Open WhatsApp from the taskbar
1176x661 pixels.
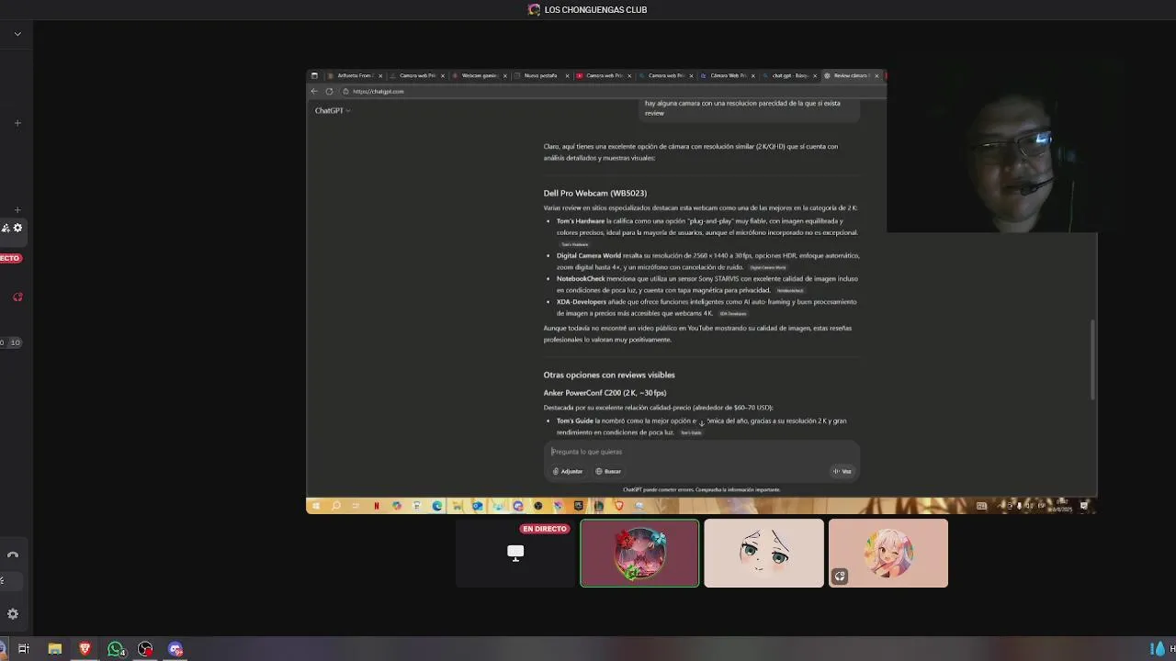tap(116, 649)
